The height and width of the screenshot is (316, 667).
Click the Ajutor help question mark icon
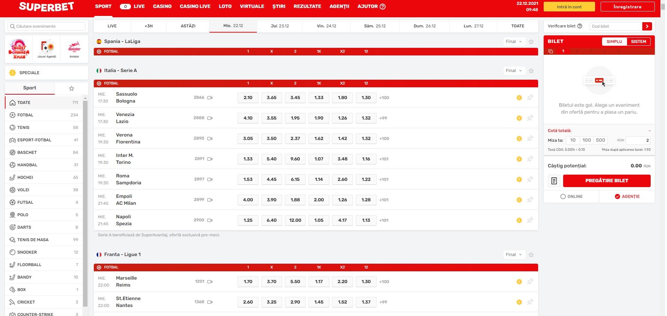click(383, 7)
